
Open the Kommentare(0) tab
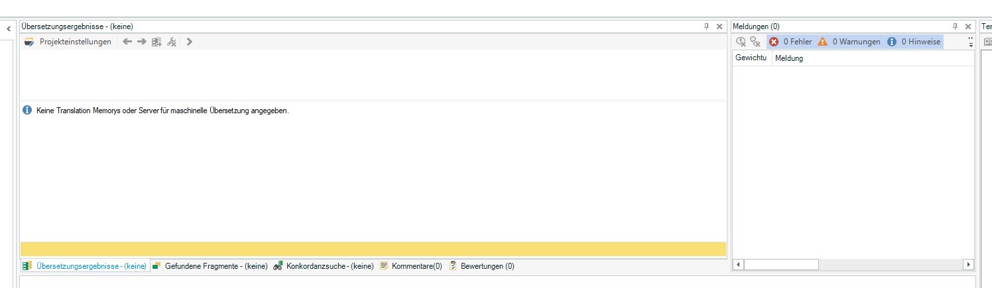click(411, 266)
